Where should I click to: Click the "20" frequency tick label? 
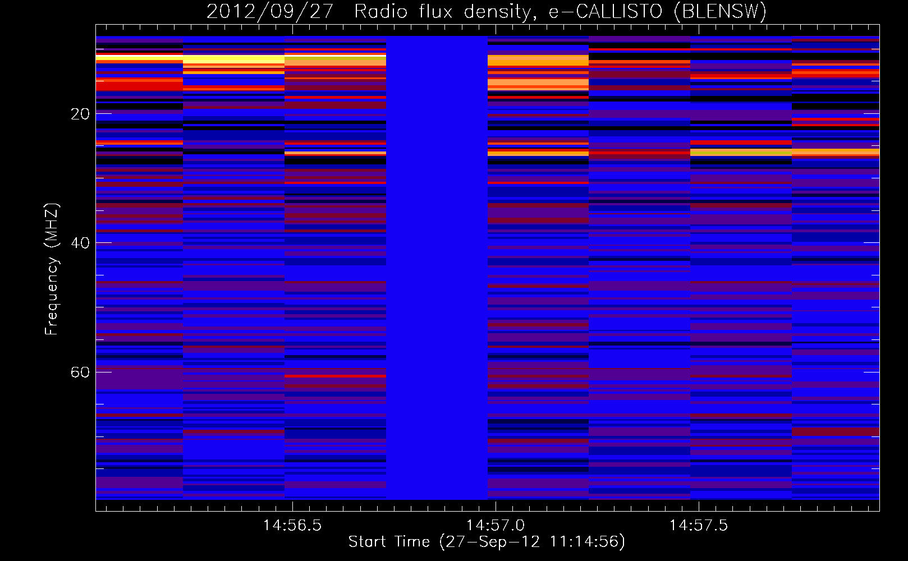tap(80, 114)
